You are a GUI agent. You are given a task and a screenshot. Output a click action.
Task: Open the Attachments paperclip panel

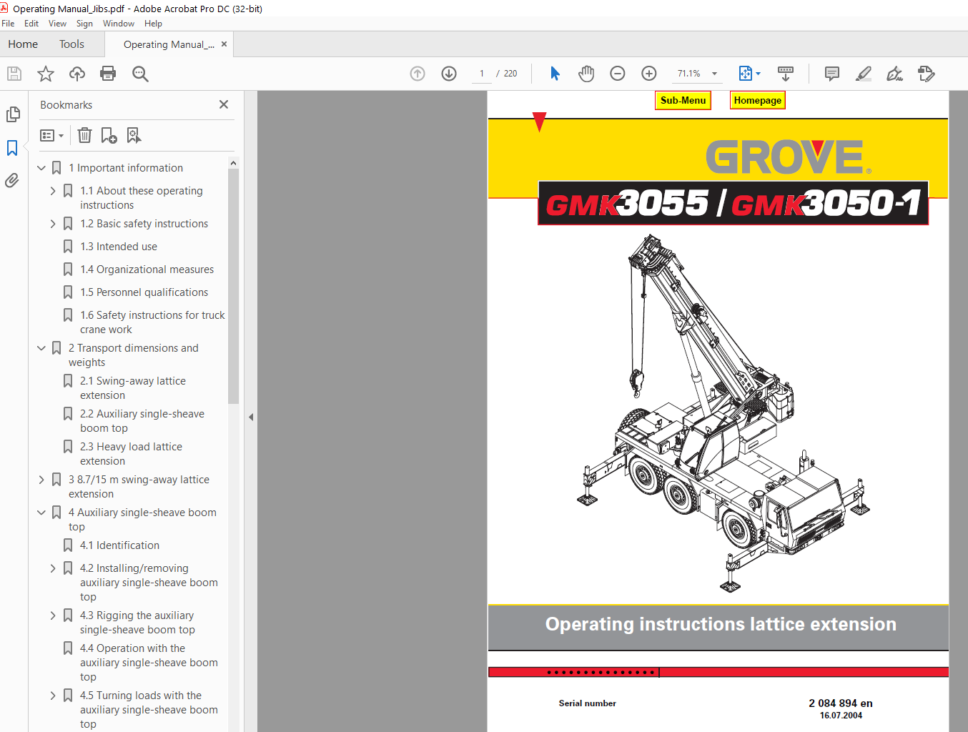tap(12, 181)
